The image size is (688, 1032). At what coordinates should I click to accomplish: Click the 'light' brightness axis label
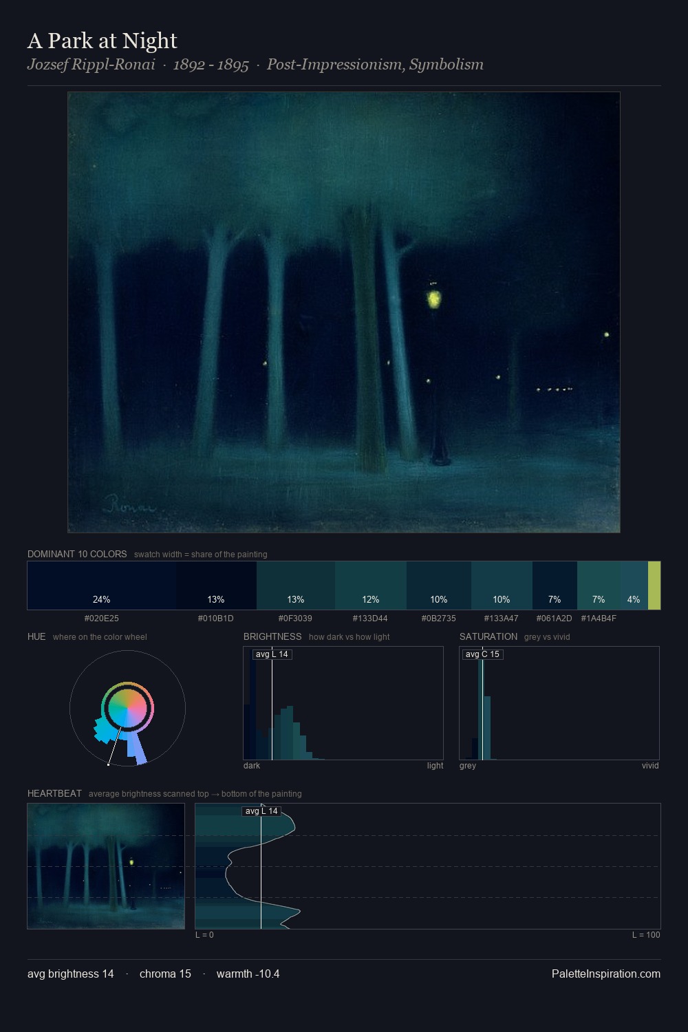435,766
